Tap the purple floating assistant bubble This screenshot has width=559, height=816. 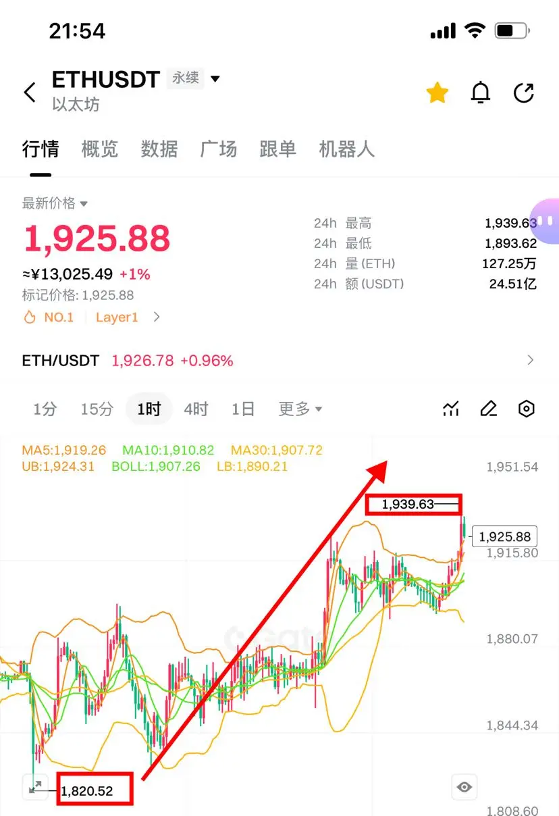[x=545, y=221]
